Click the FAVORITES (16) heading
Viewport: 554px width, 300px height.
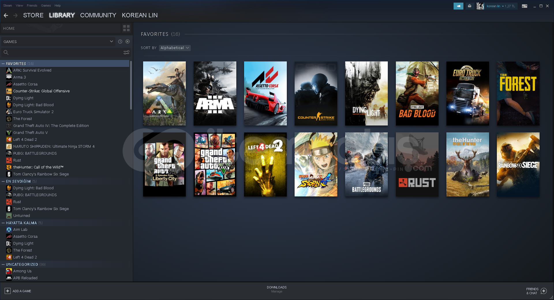tap(160, 34)
